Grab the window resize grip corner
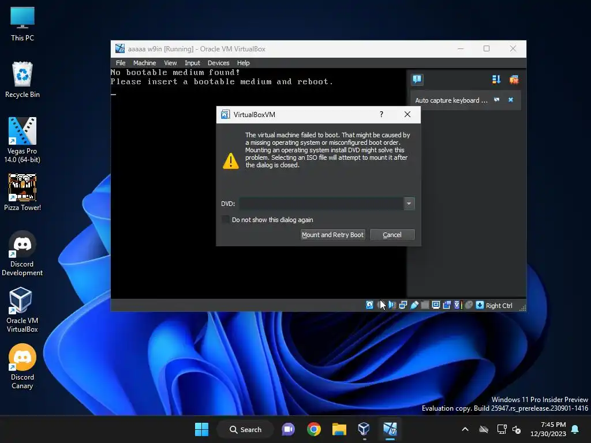The width and height of the screenshot is (591, 443). 523,308
